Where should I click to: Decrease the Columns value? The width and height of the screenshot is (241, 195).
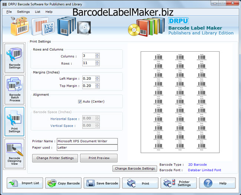click(97, 57)
